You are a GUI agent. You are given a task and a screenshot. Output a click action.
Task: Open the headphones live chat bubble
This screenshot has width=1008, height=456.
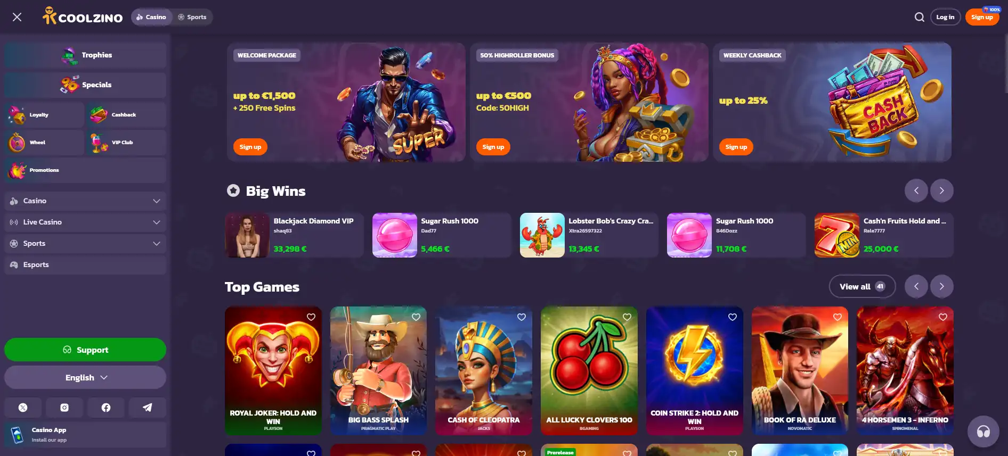[x=983, y=431]
